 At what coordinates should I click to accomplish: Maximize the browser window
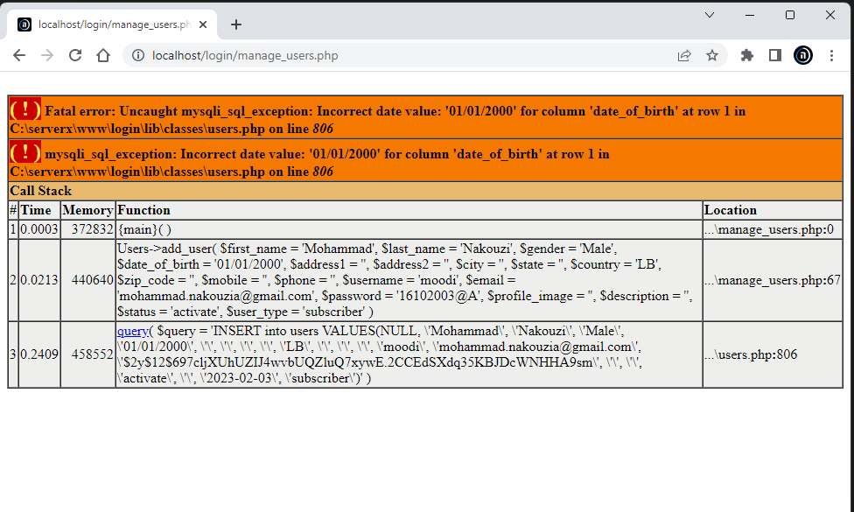tap(790, 15)
